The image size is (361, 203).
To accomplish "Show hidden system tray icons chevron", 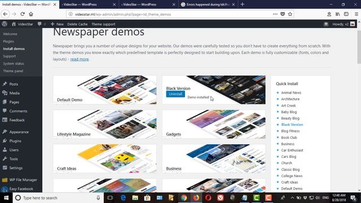I will pos(292,198).
